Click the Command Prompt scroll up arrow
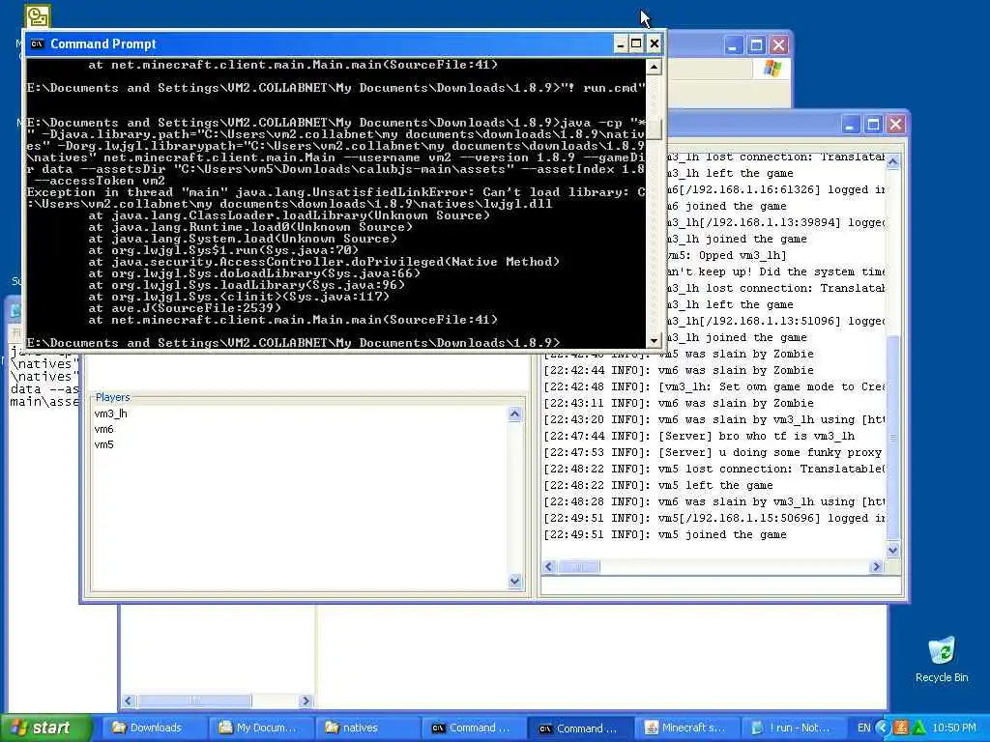Image resolution: width=990 pixels, height=742 pixels. 655,67
